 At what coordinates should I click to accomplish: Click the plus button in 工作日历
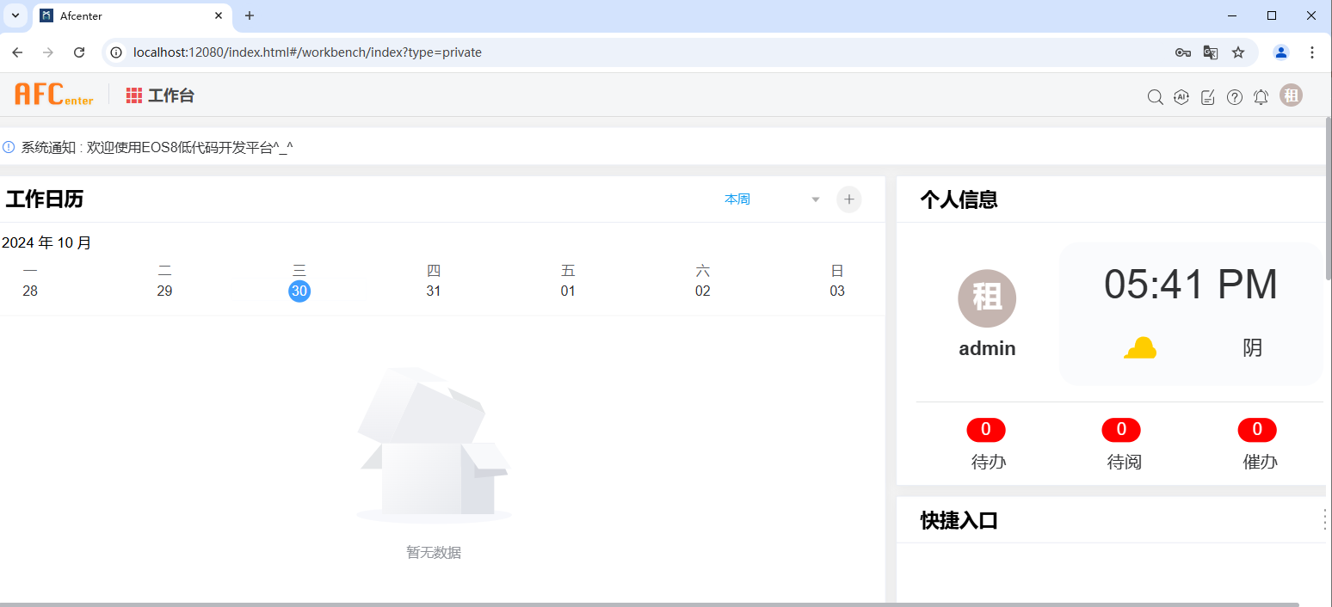click(x=848, y=199)
